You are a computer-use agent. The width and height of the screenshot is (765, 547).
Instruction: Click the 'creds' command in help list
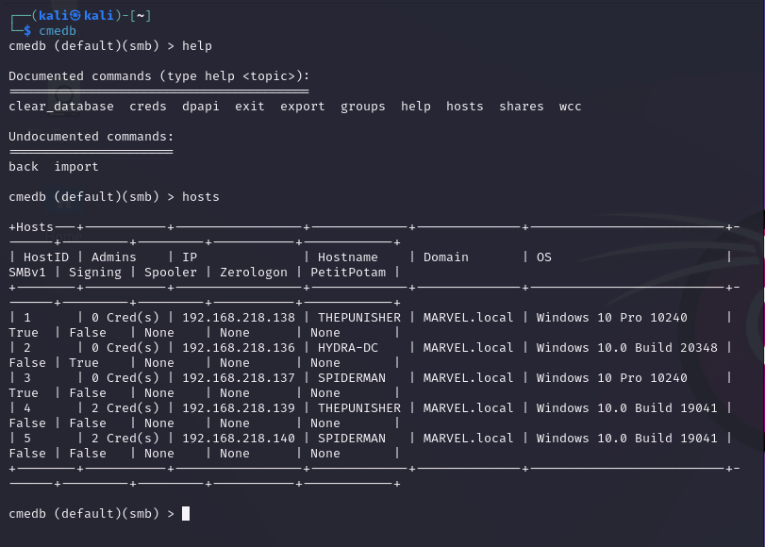(148, 107)
